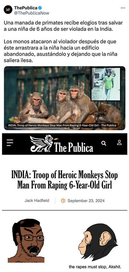Click the inset photo of man in green shirt
Screen dimensions: 129x272
click(106, 84)
